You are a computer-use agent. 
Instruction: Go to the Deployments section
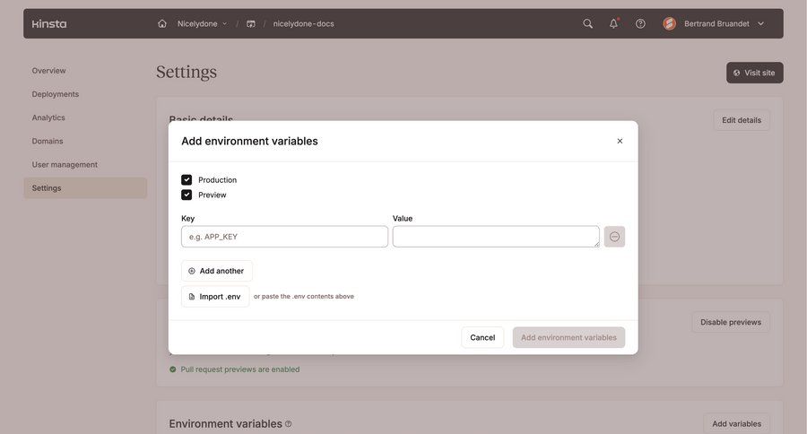(56, 94)
